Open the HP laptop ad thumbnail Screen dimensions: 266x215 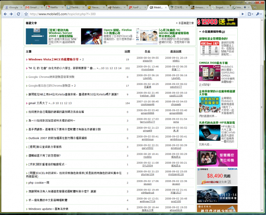(209, 133)
